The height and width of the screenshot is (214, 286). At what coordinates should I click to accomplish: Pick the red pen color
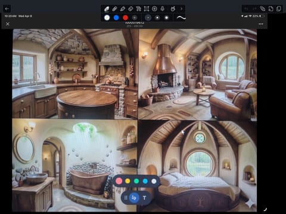[125, 18]
